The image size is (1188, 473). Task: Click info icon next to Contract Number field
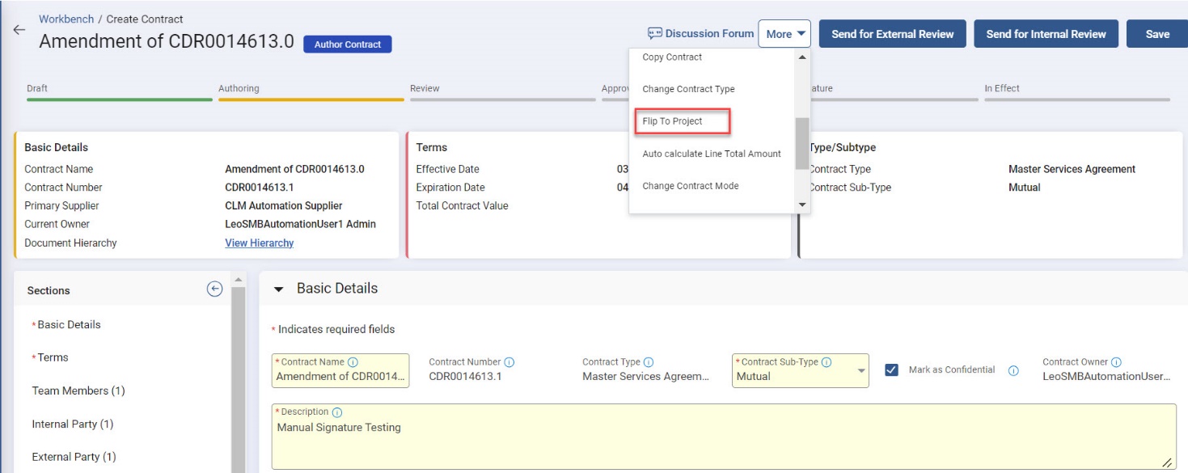click(509, 362)
